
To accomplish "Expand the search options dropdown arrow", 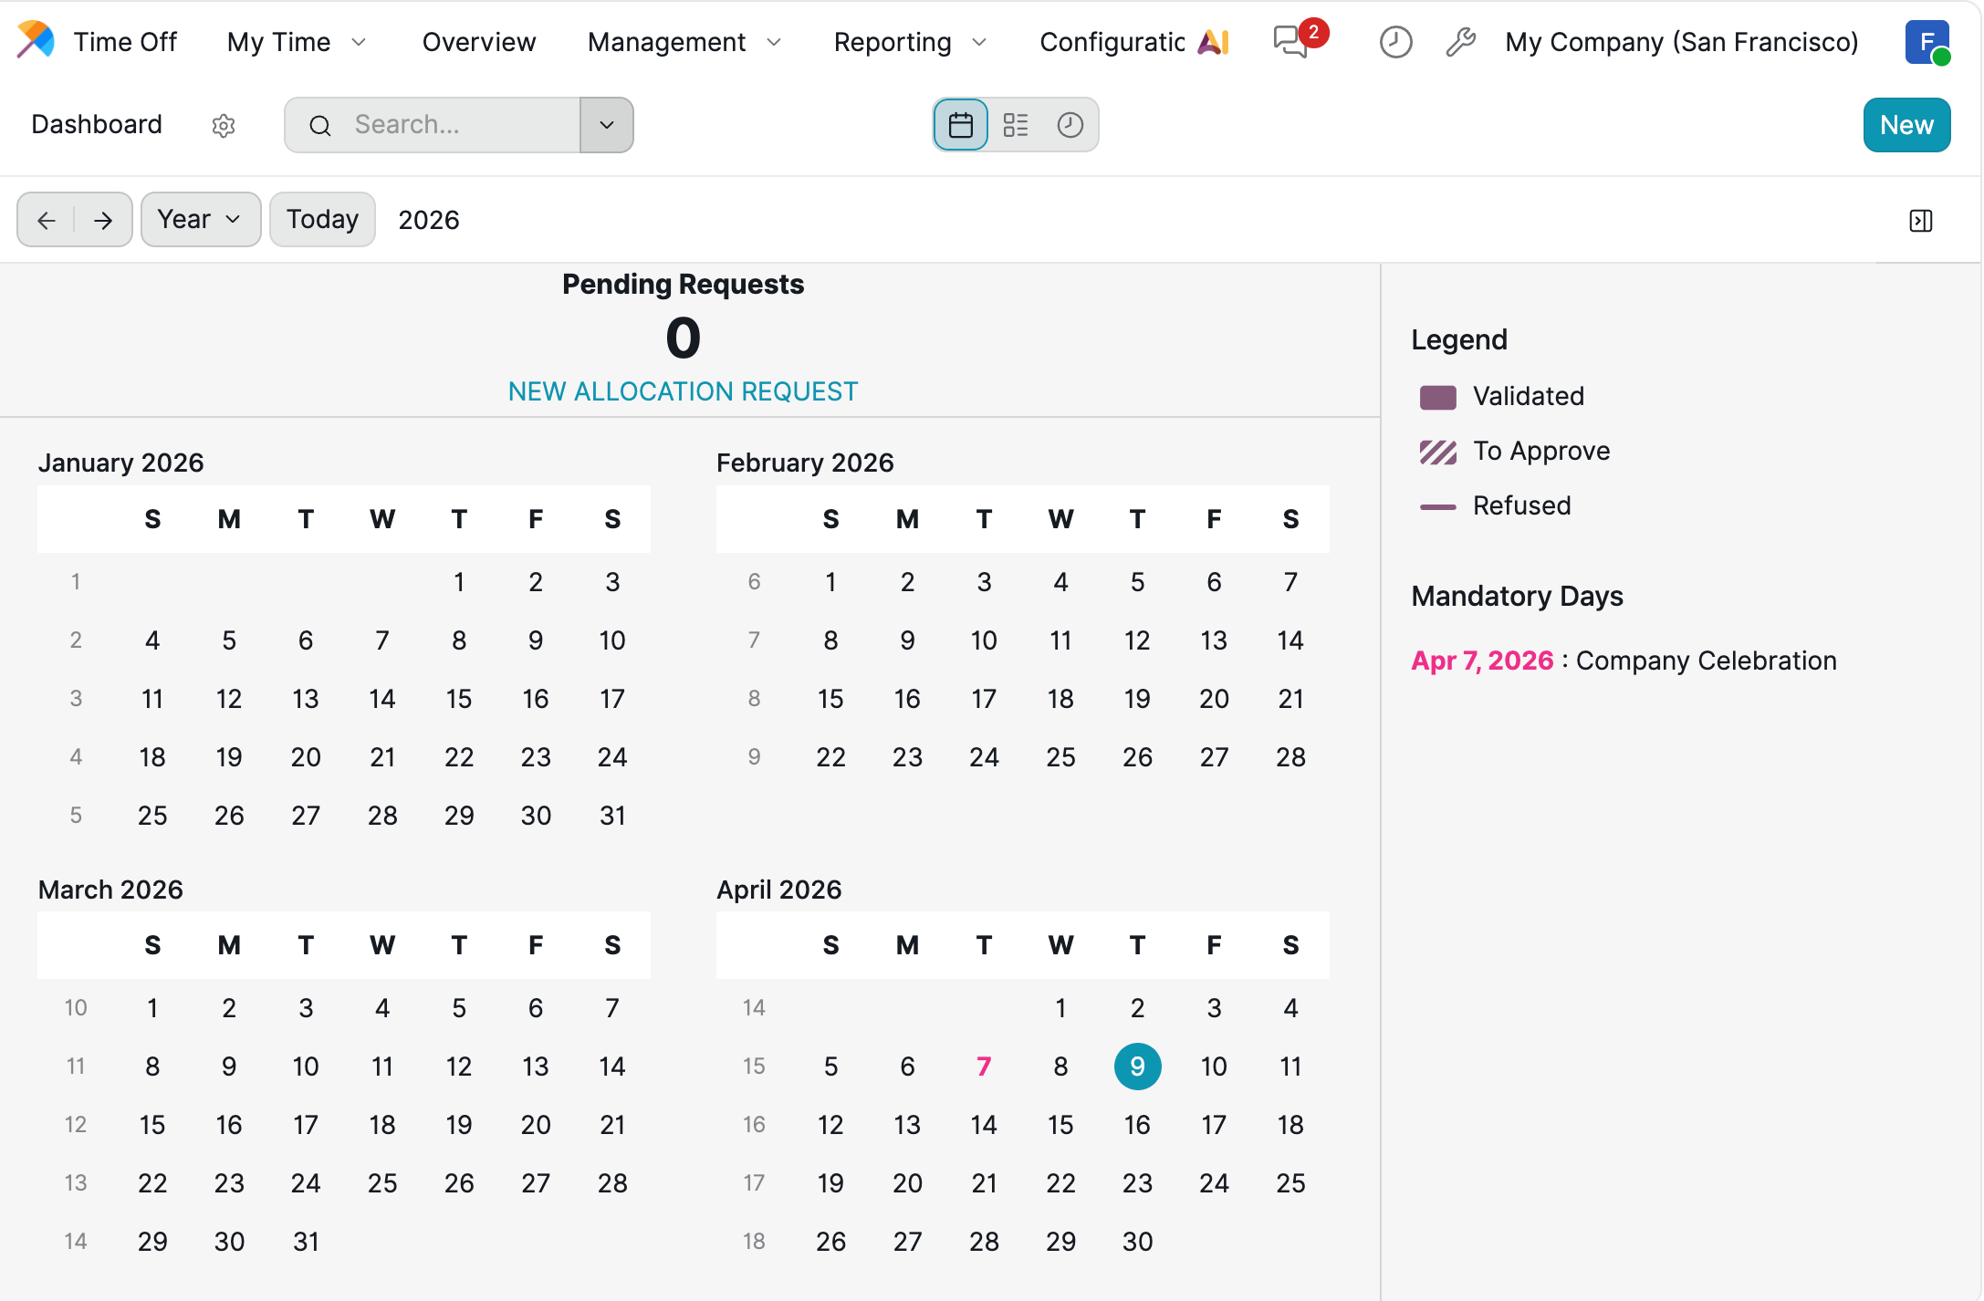I will coord(607,125).
